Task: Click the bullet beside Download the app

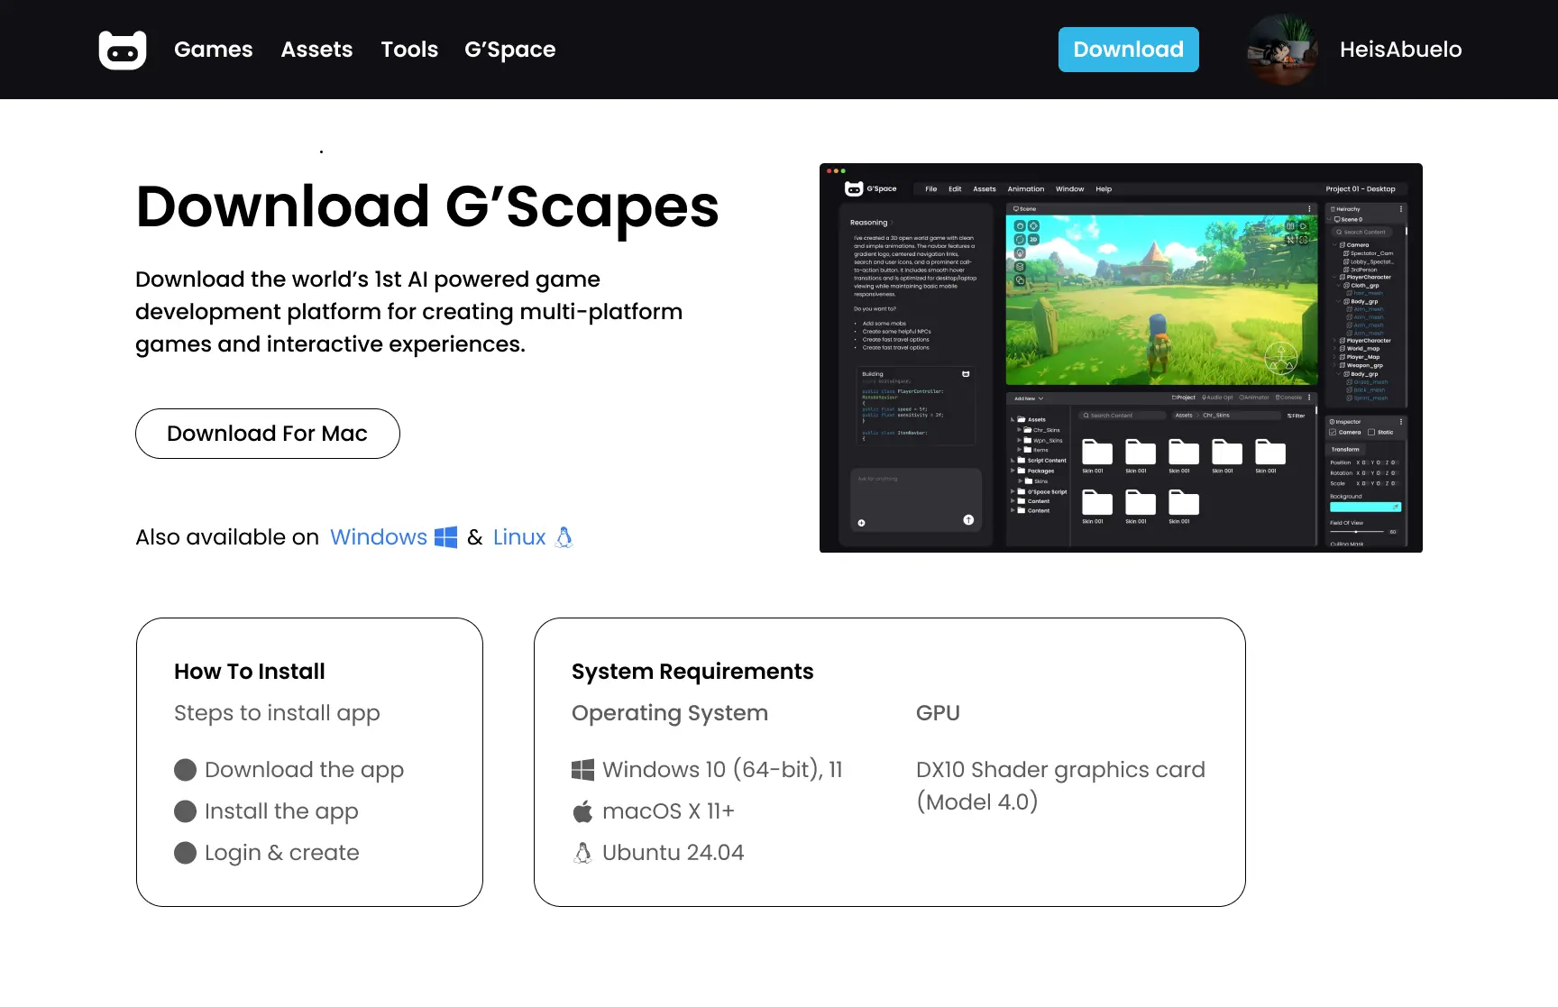Action: pos(185,770)
